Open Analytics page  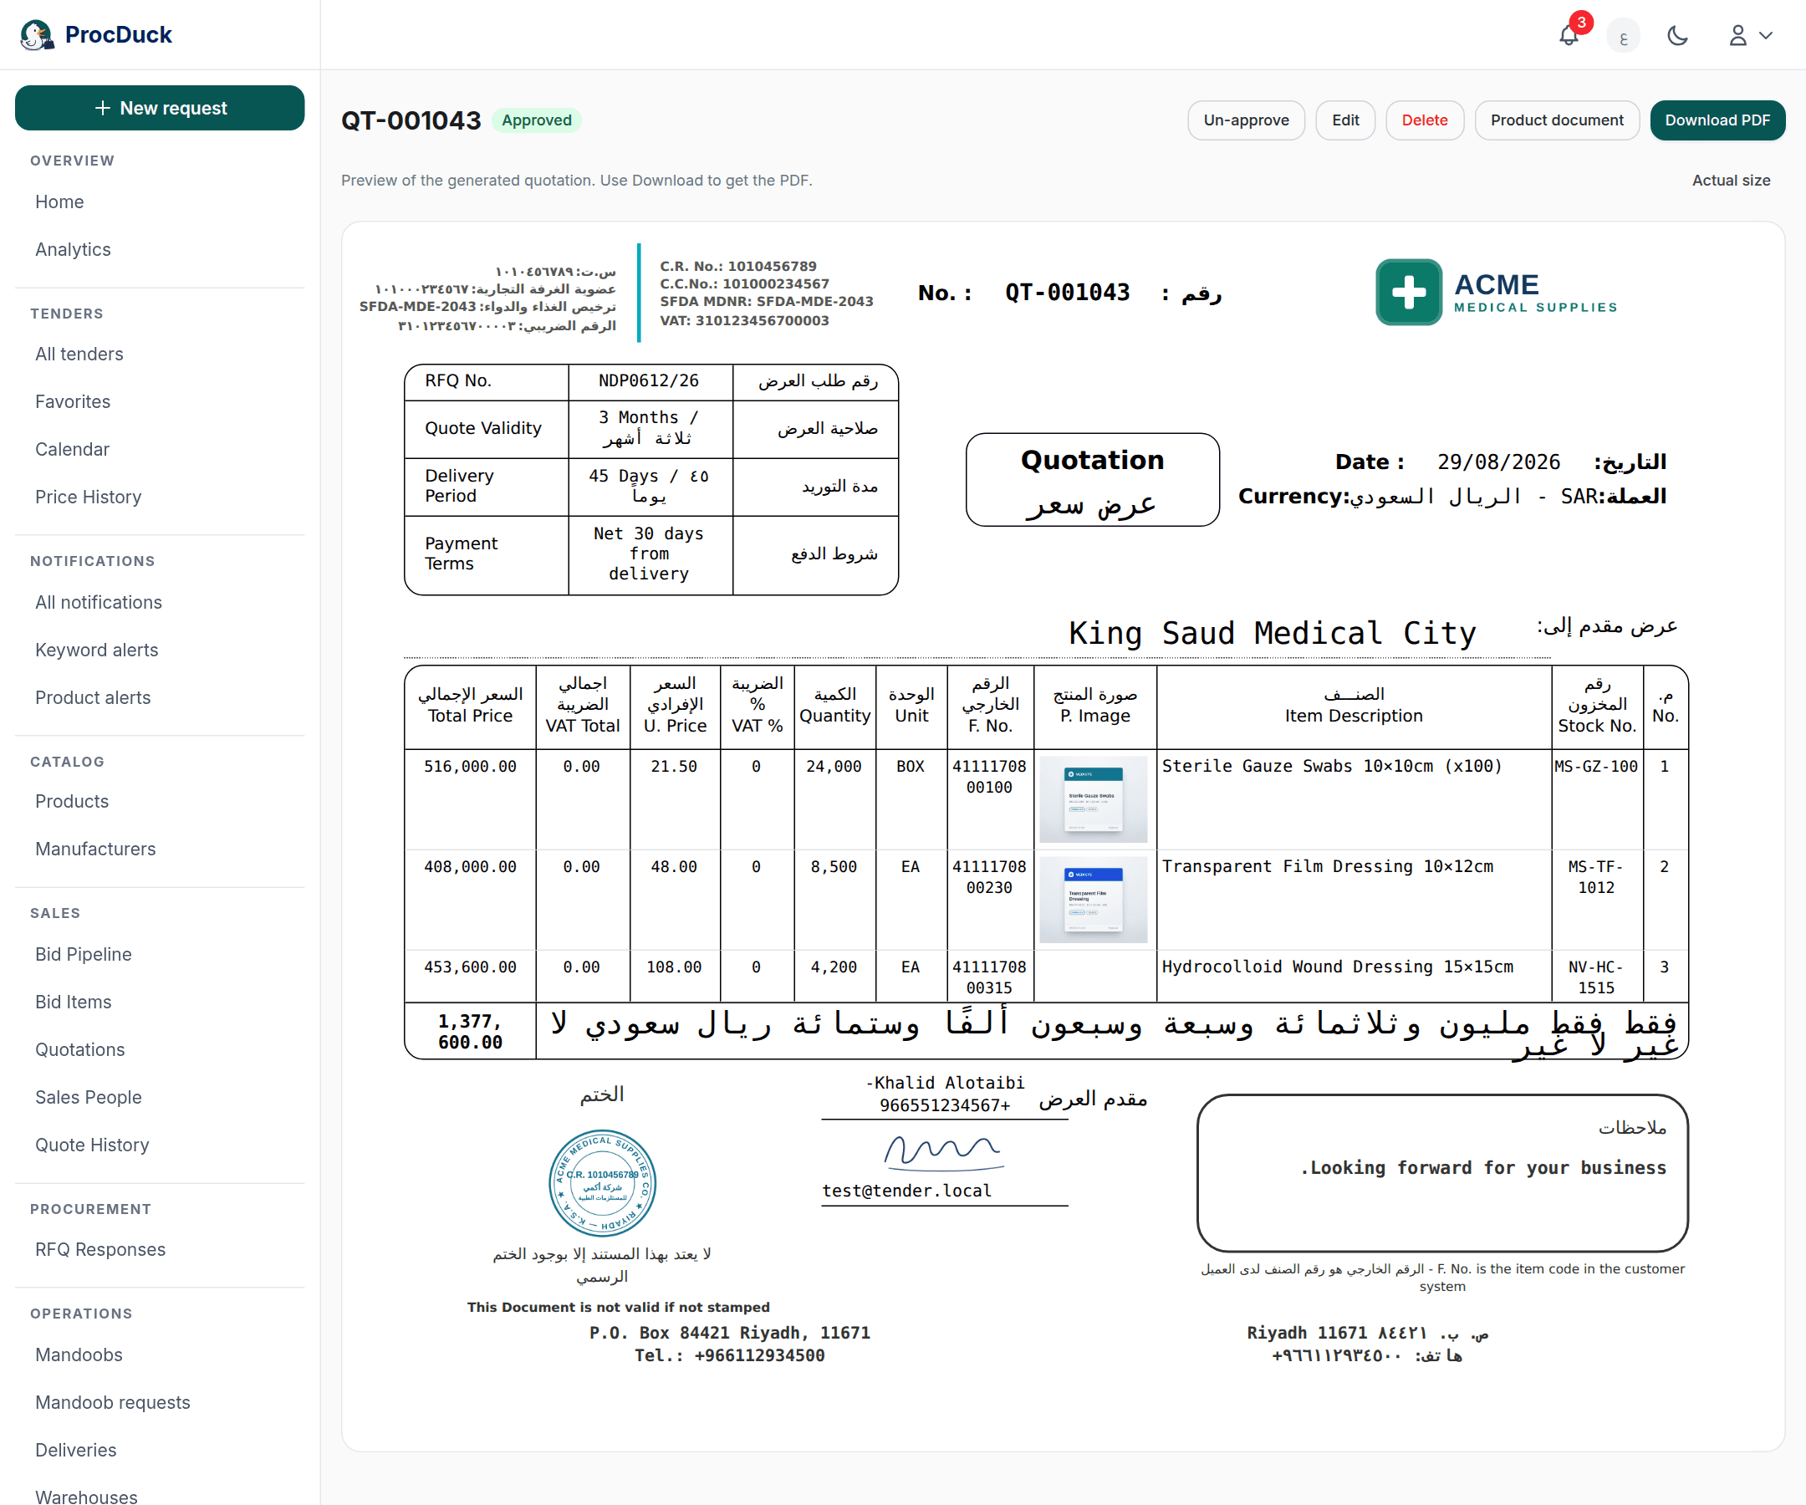click(x=73, y=249)
